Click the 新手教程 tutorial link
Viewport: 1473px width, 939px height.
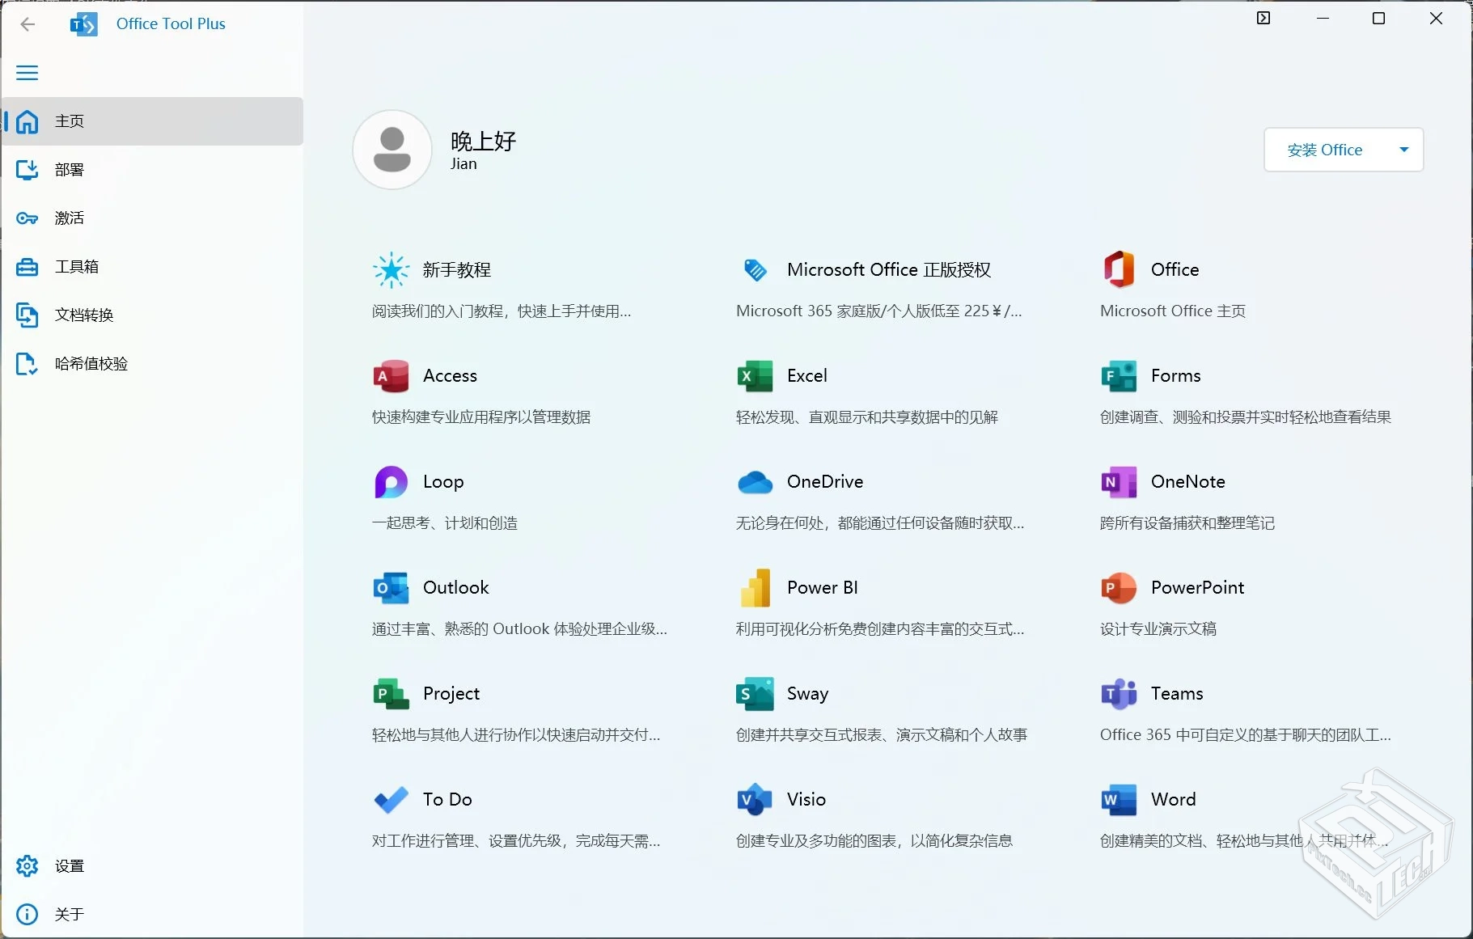click(x=456, y=270)
